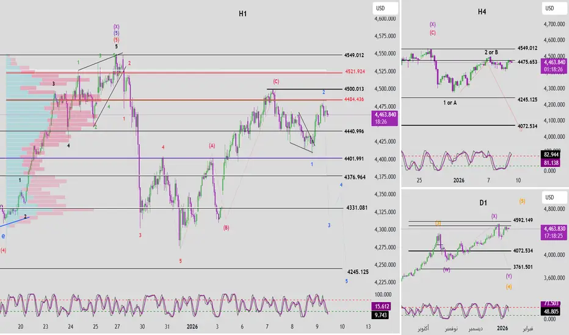Click the pink (C) wave label on H1

tap(276, 82)
